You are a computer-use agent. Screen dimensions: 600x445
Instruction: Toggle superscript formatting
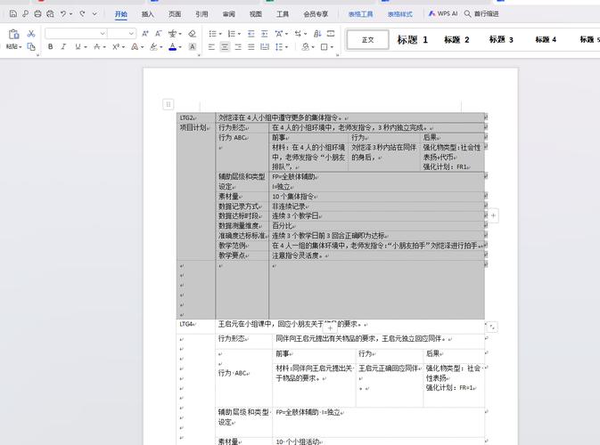point(116,46)
